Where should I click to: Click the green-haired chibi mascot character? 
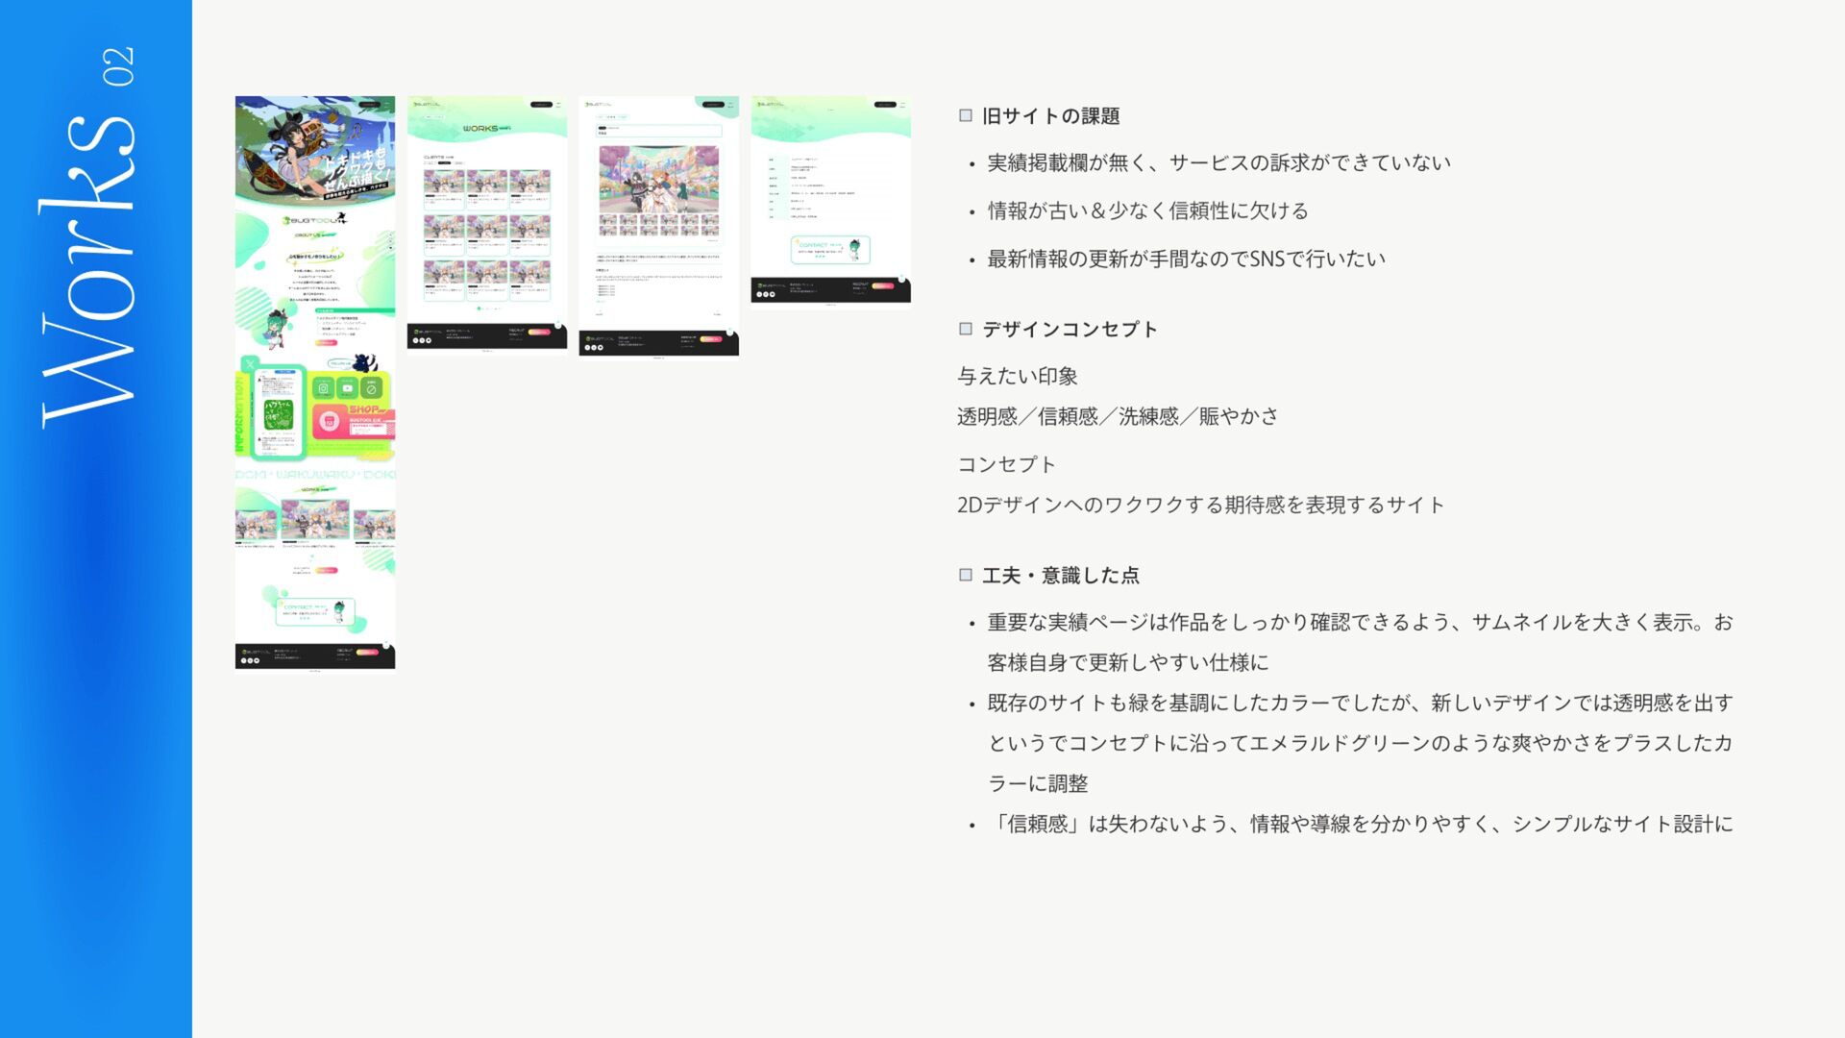tap(275, 328)
